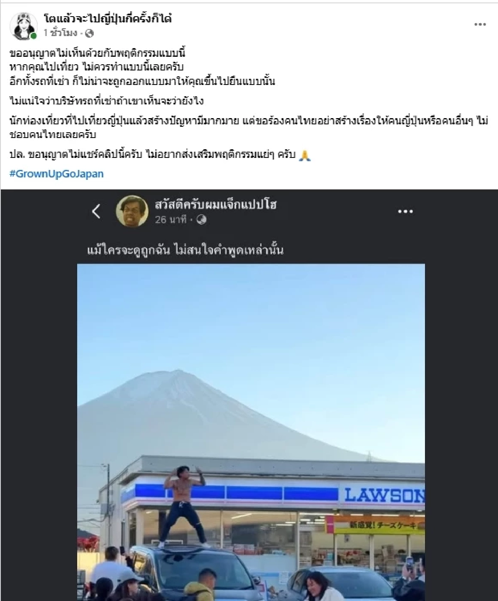Click the green online status dot on avatar
The height and width of the screenshot is (601, 498).
coord(34,36)
